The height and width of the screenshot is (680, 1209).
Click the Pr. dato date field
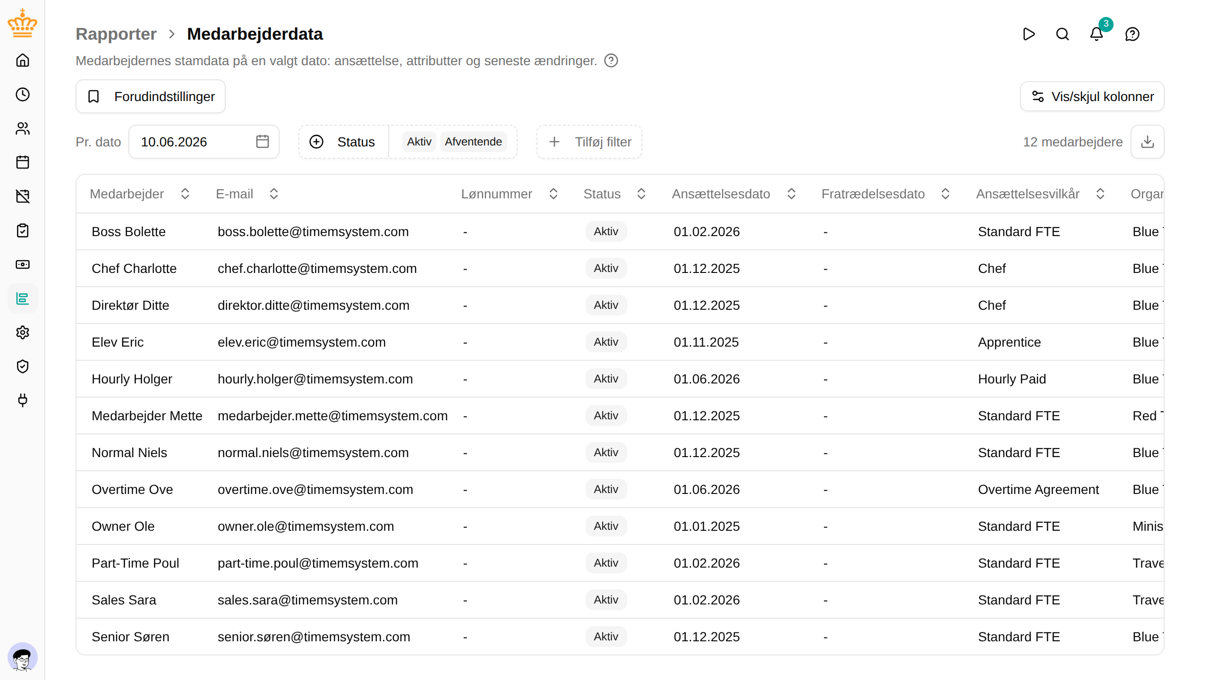tap(204, 142)
